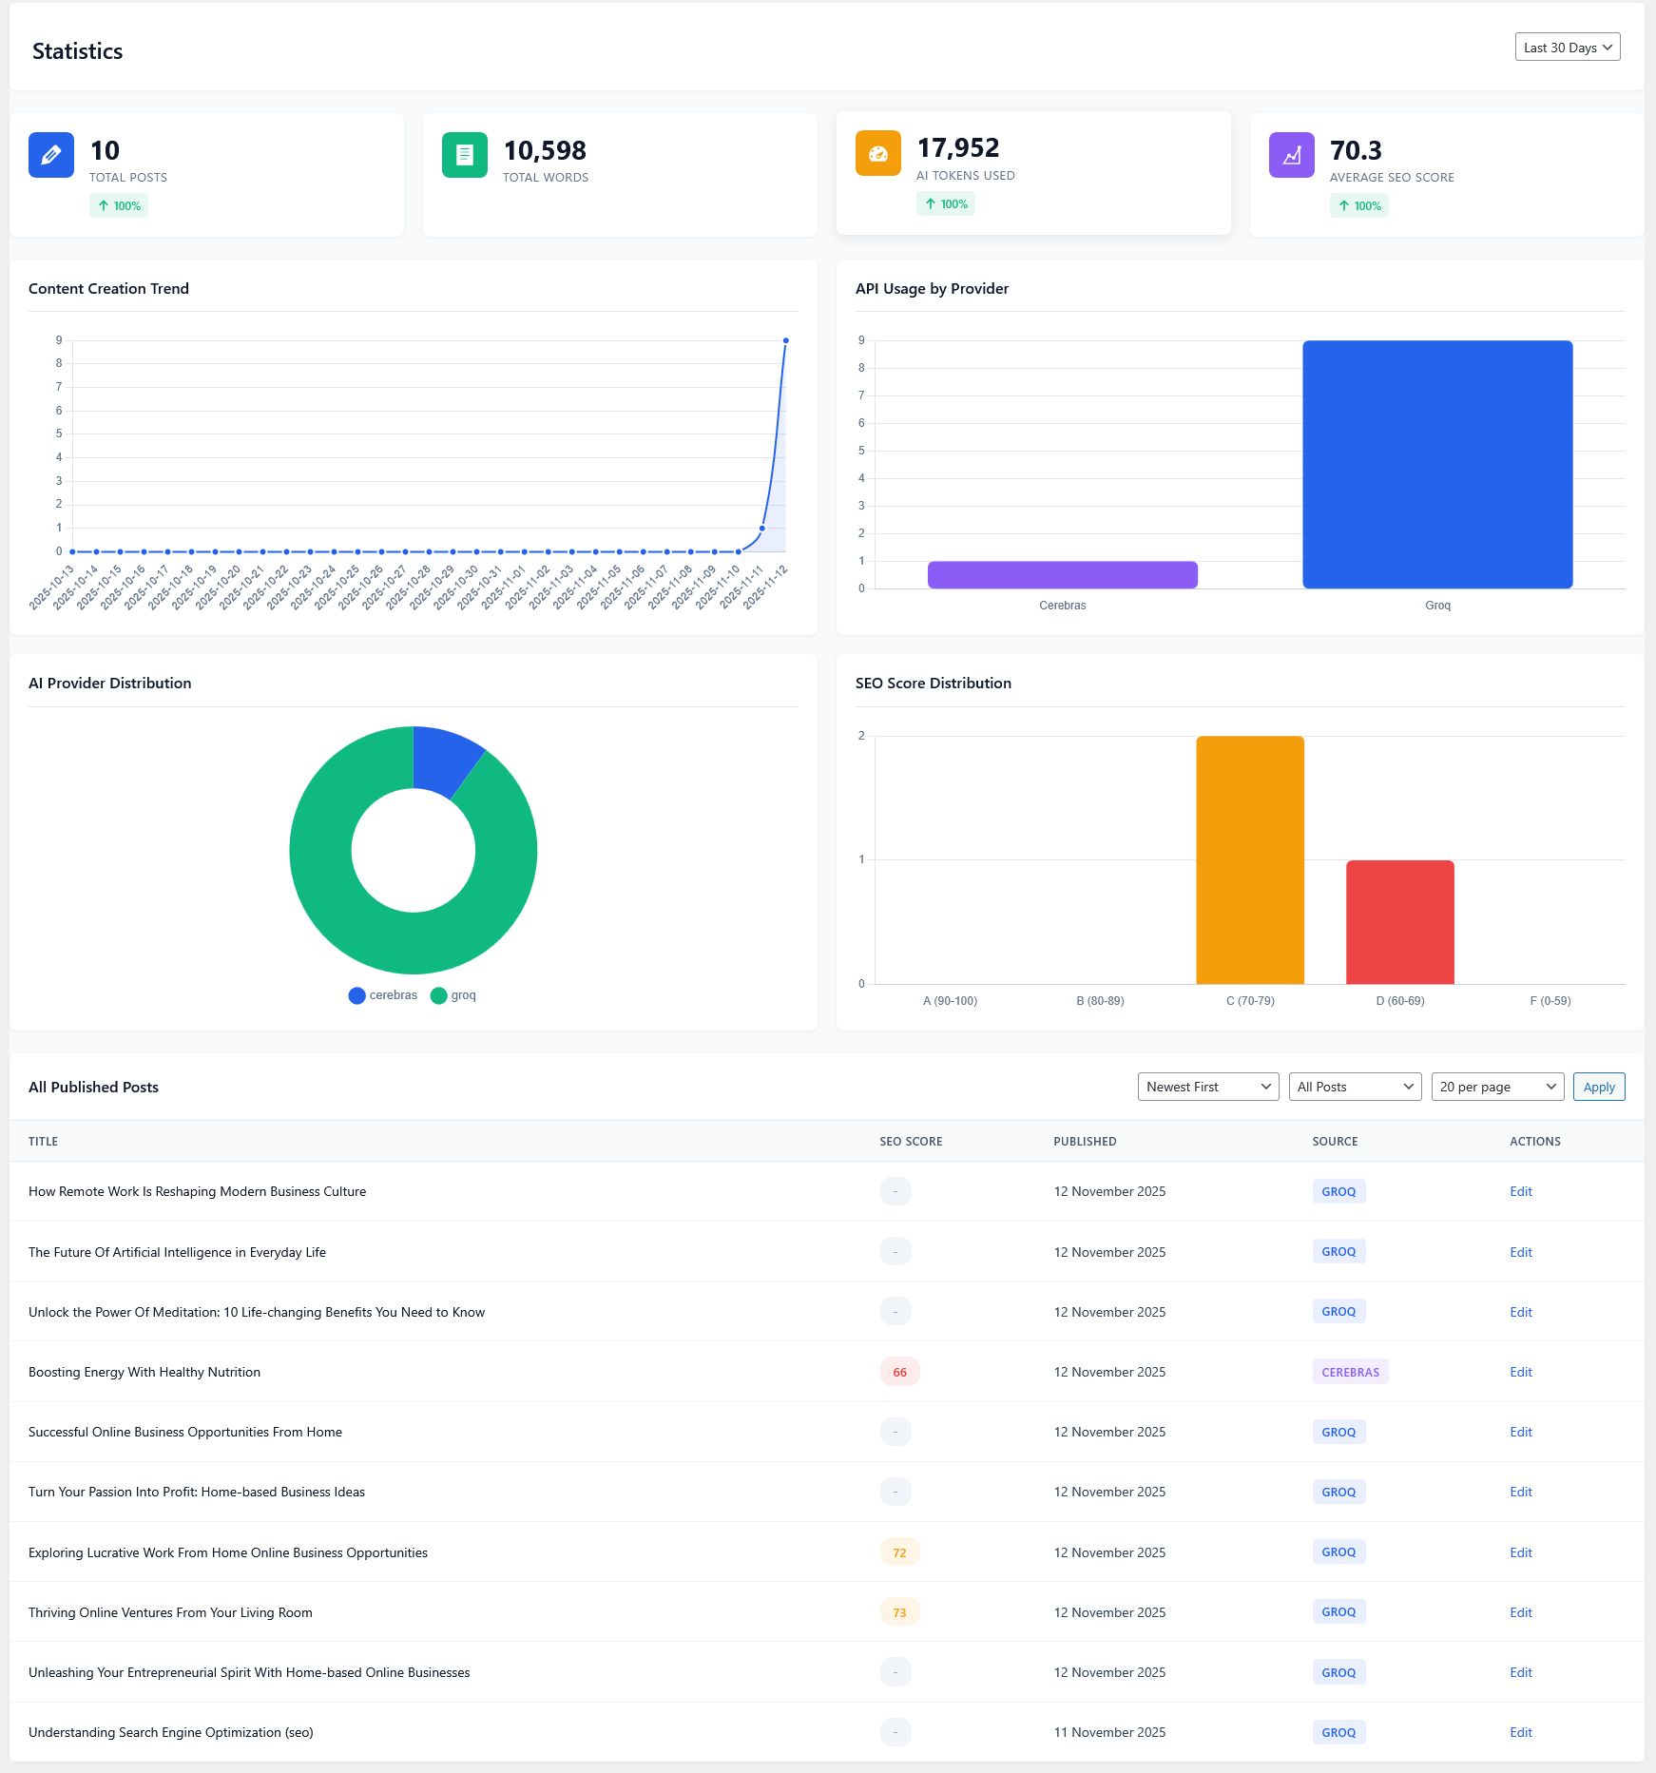The width and height of the screenshot is (1656, 1773).
Task: Click the 100% up-arrow badge under AI Tokens Used
Action: point(946,203)
